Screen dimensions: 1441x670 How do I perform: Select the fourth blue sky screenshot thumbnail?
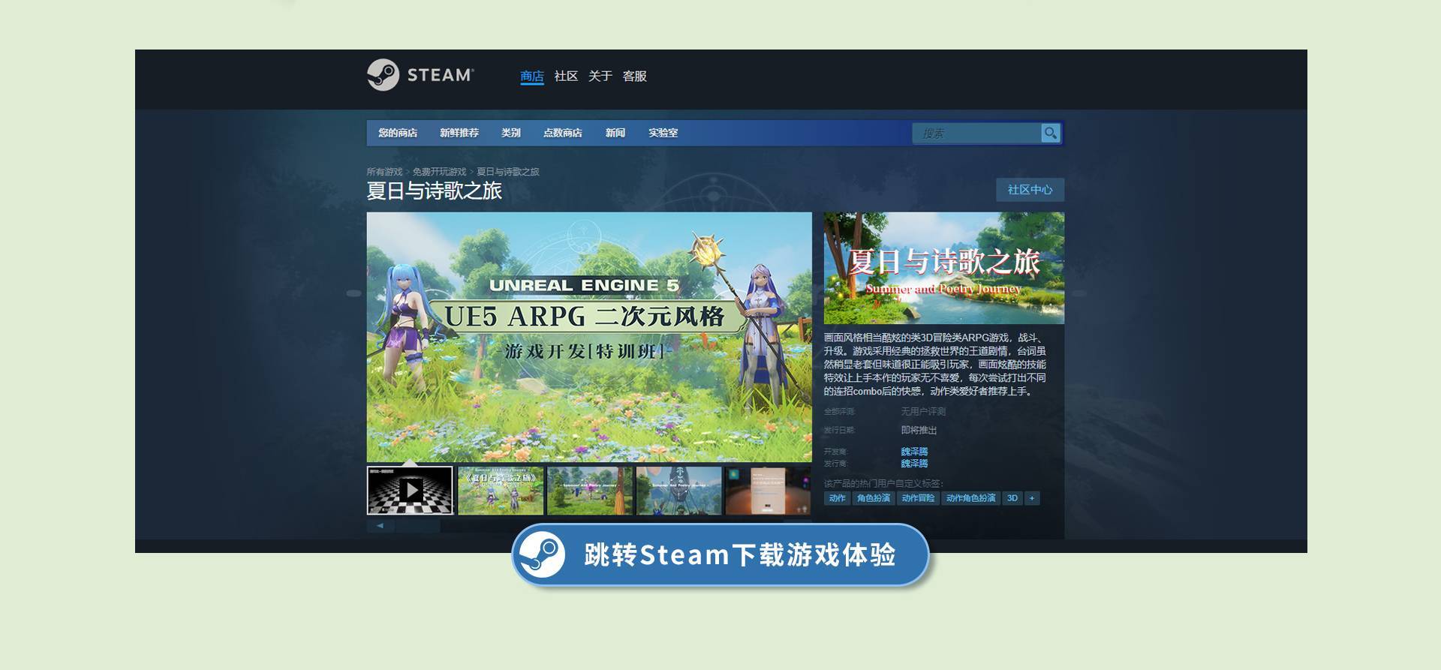pos(679,491)
